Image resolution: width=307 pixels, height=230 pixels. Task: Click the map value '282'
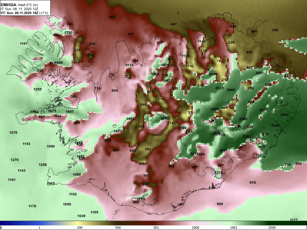click(148, 149)
